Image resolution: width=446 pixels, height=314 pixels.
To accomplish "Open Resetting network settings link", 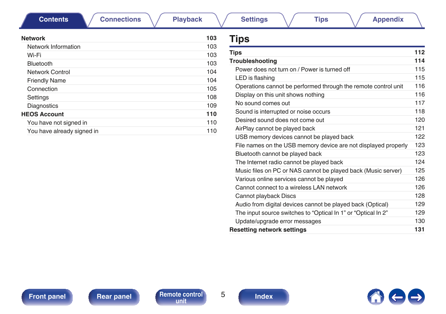I will (x=268, y=230).
